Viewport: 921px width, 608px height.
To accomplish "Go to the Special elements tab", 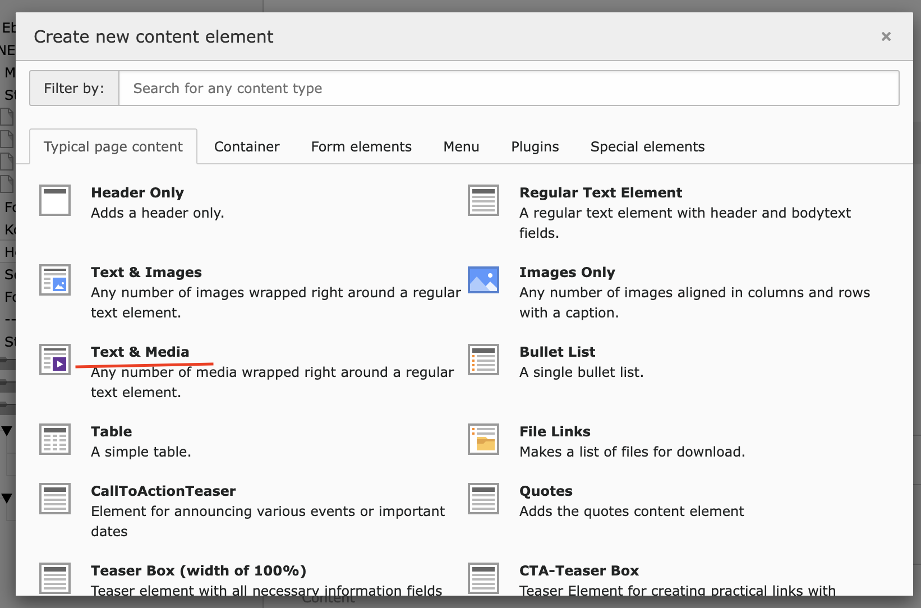I will click(x=647, y=147).
